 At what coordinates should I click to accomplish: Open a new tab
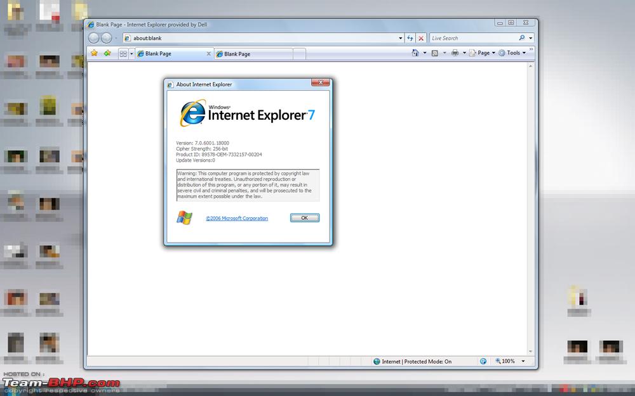[x=299, y=54]
